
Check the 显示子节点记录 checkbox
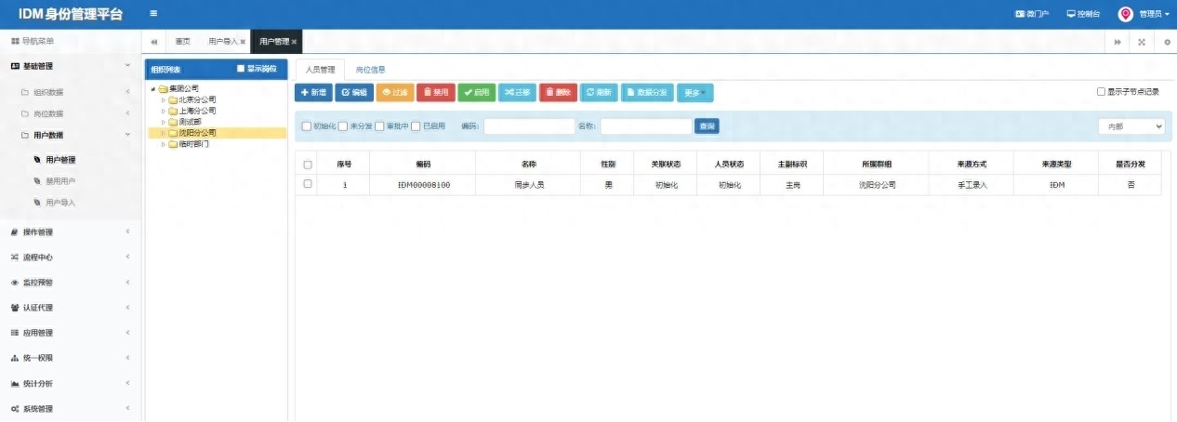coord(1101,92)
